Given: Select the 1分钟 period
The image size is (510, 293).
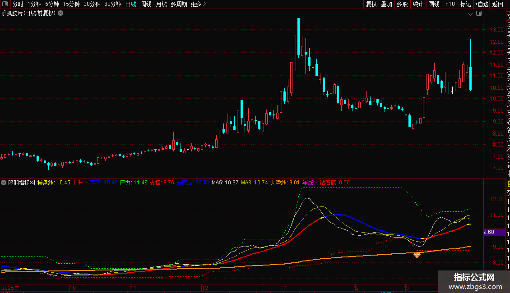Looking at the screenshot, I should pos(34,4).
